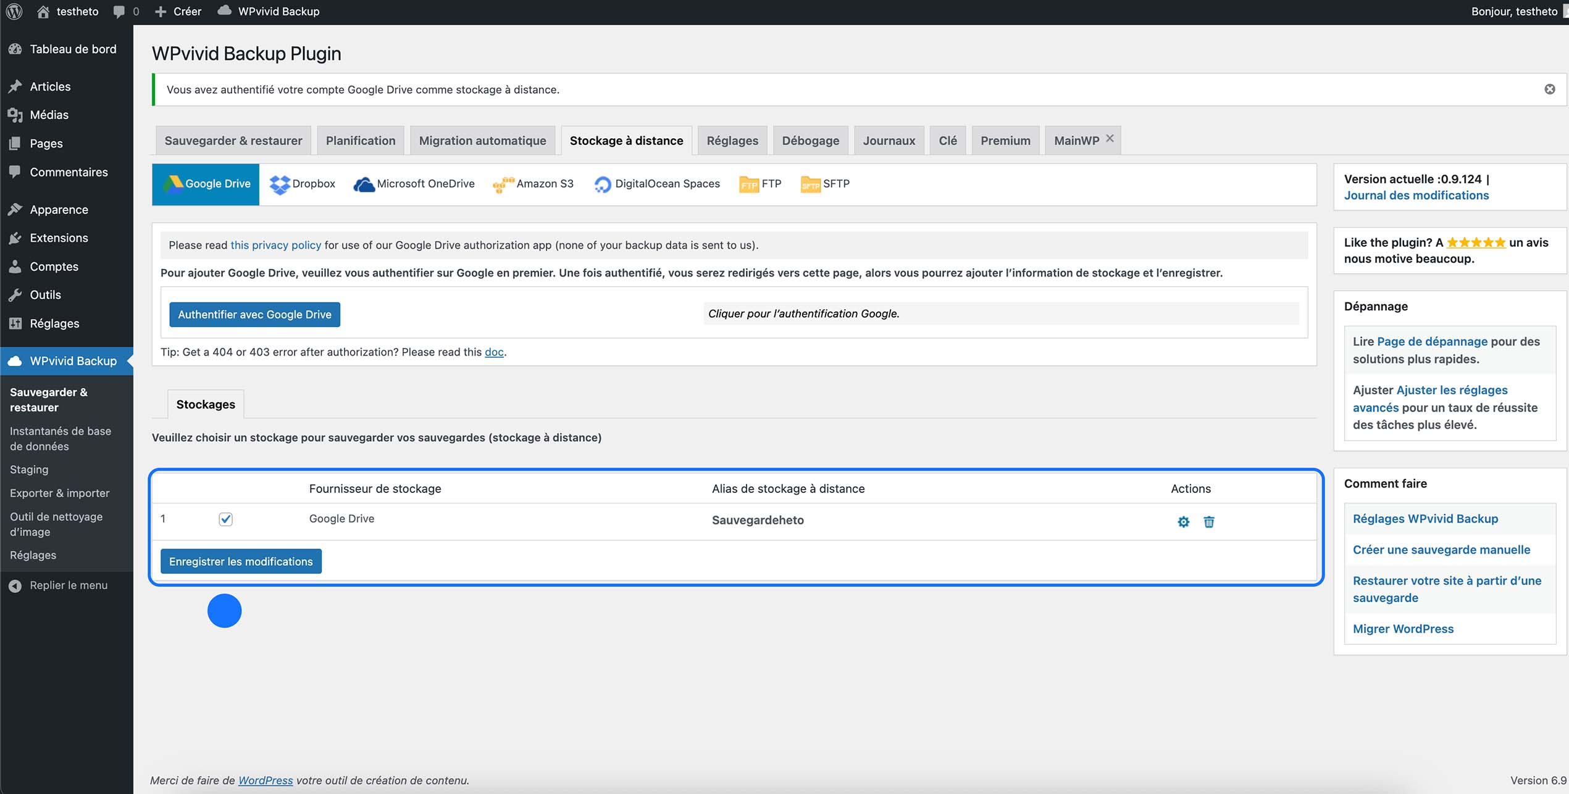1569x794 pixels.
Task: Open WPvivid Backup from the sidebar
Action: click(73, 361)
